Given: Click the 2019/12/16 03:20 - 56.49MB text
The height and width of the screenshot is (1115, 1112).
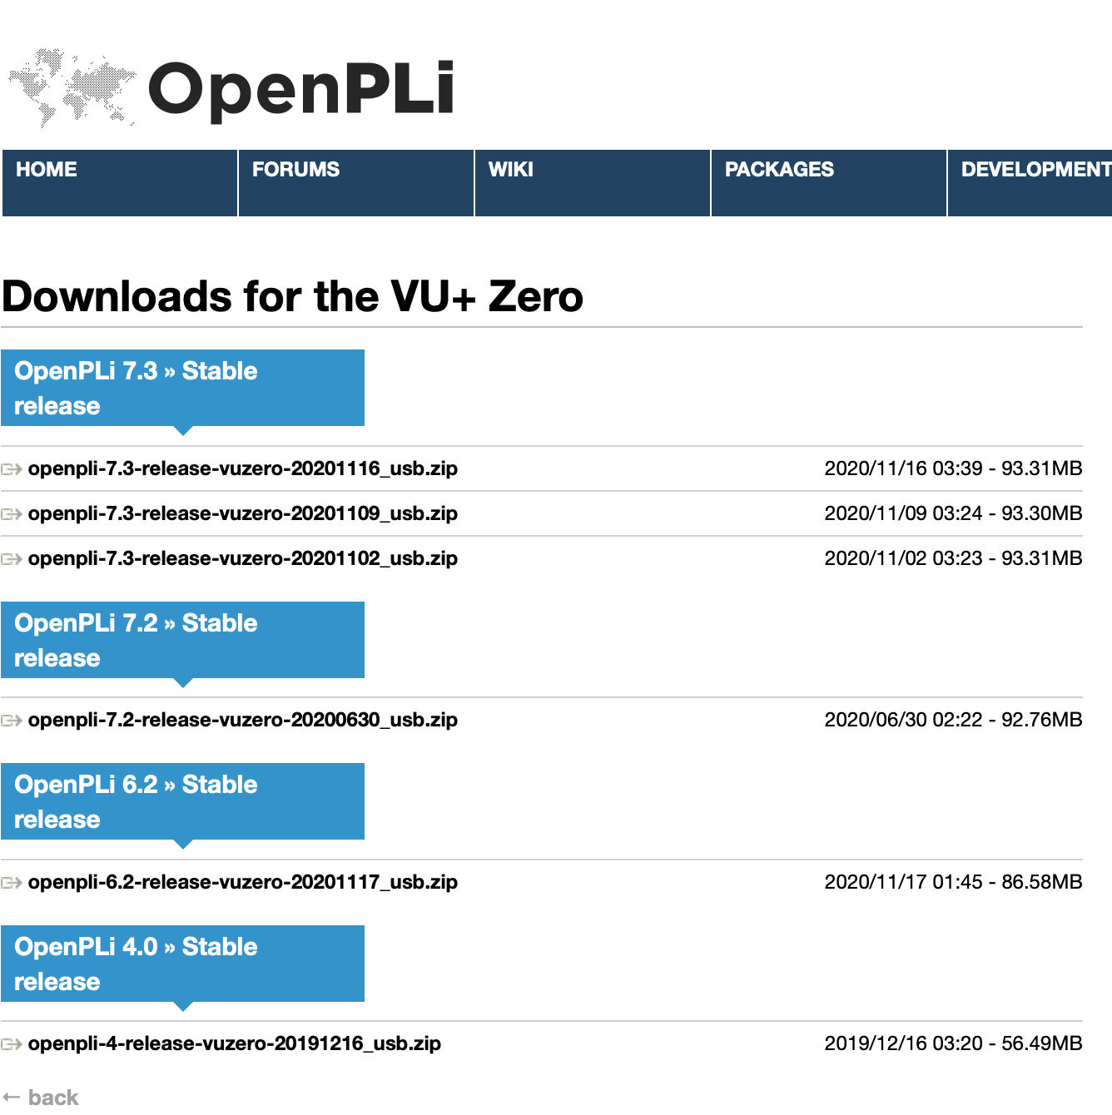Looking at the screenshot, I should pos(953,1043).
